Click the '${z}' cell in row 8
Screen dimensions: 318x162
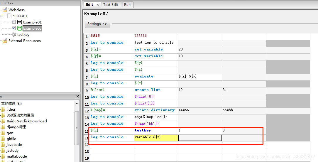coord(156,84)
